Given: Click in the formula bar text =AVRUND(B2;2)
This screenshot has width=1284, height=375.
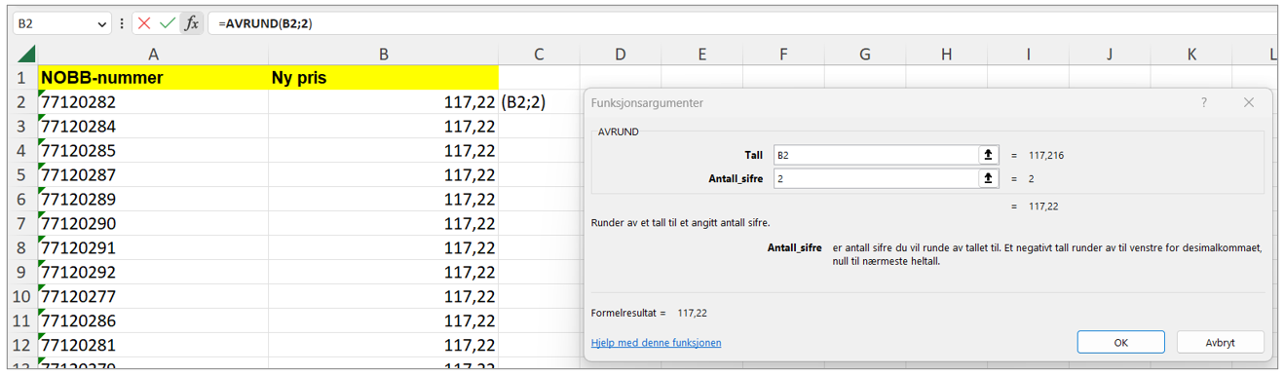Looking at the screenshot, I should point(265,23).
